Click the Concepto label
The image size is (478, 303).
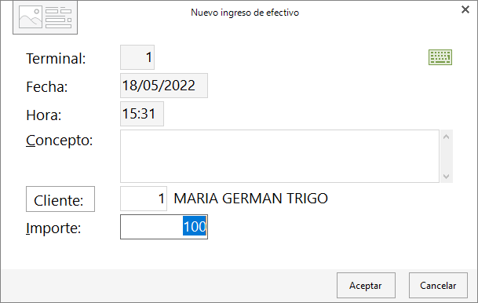click(x=59, y=141)
